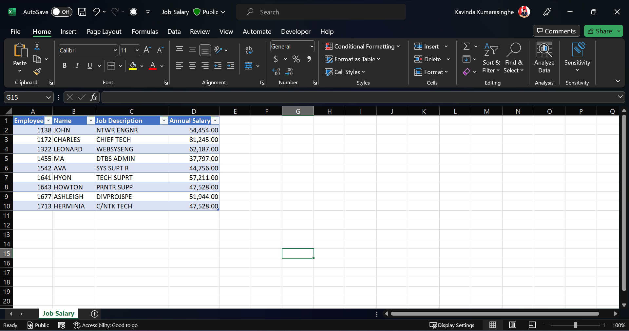
Task: Toggle Underline formatting
Action: (x=90, y=66)
